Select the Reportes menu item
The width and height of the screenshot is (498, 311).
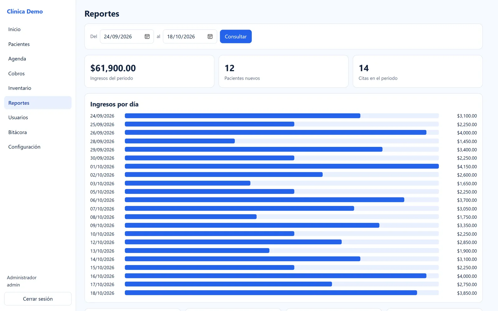click(38, 103)
